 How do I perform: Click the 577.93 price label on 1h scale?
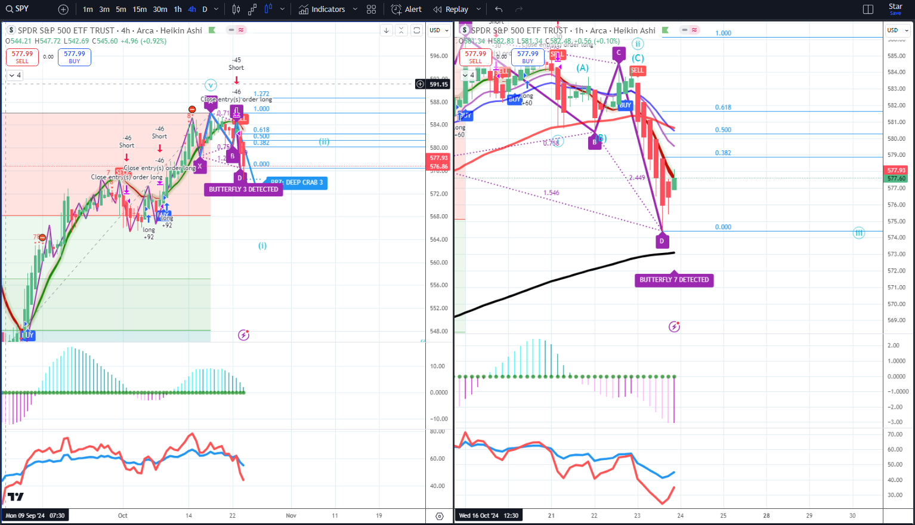tap(897, 171)
